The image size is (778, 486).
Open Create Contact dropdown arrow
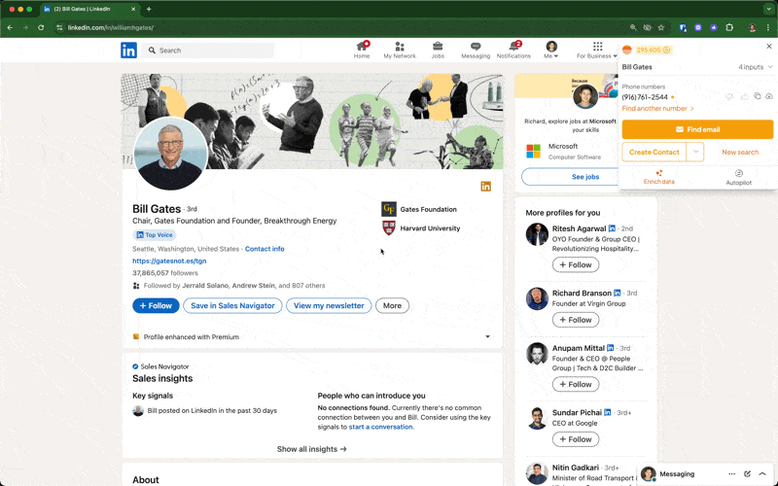click(x=695, y=153)
